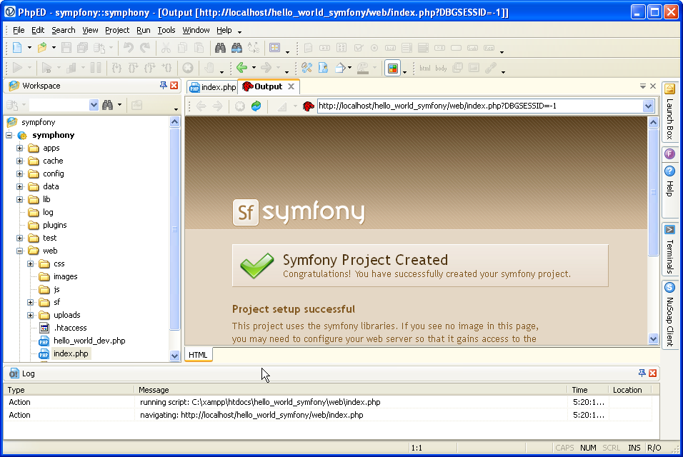
Task: Click the green back navigation arrow
Action: coord(241,68)
